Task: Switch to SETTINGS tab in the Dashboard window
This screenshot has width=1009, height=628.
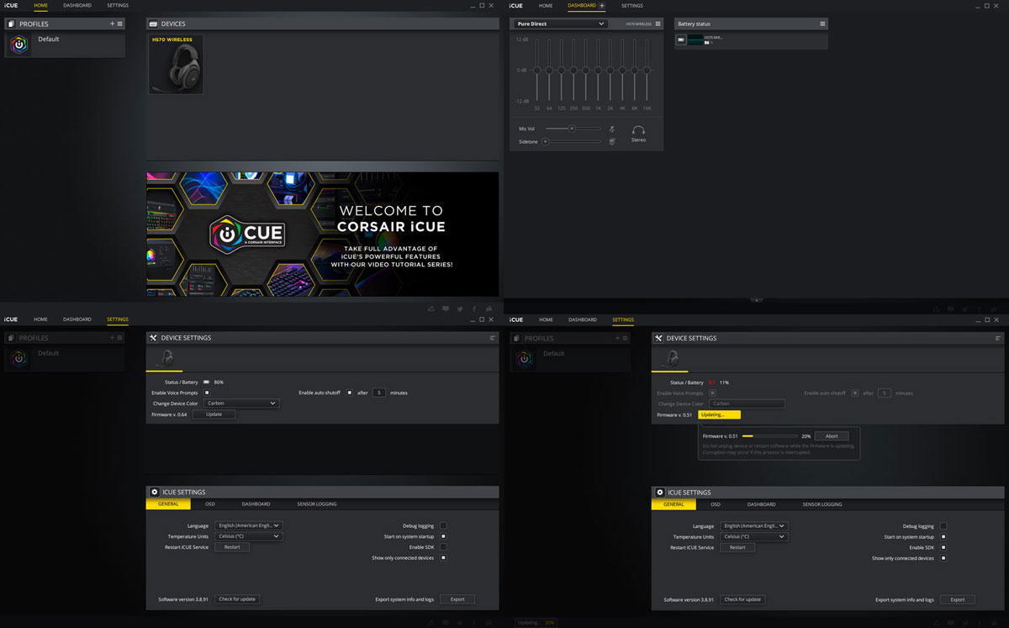Action: tap(631, 5)
